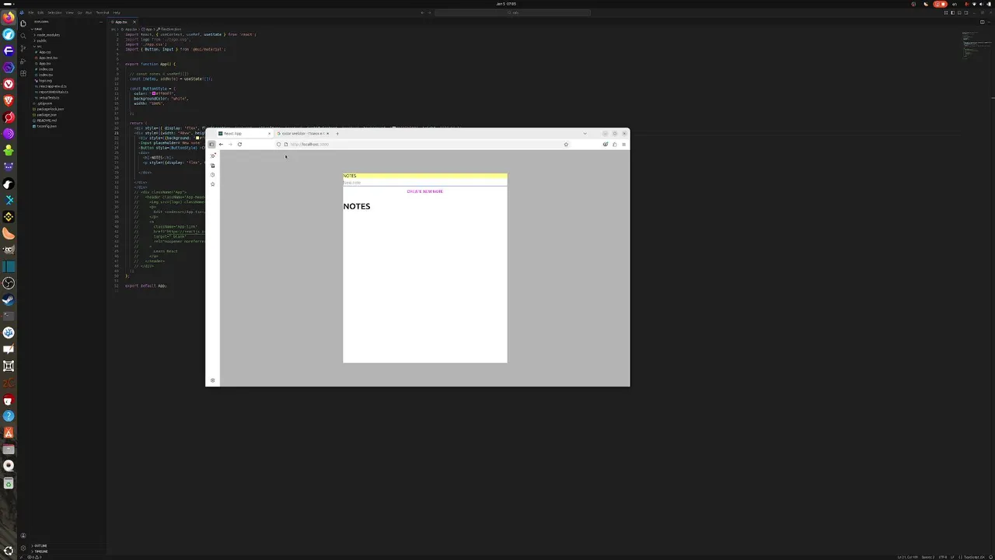The image size is (995, 560).
Task: Open VS Code Help menu
Action: [x=117, y=12]
